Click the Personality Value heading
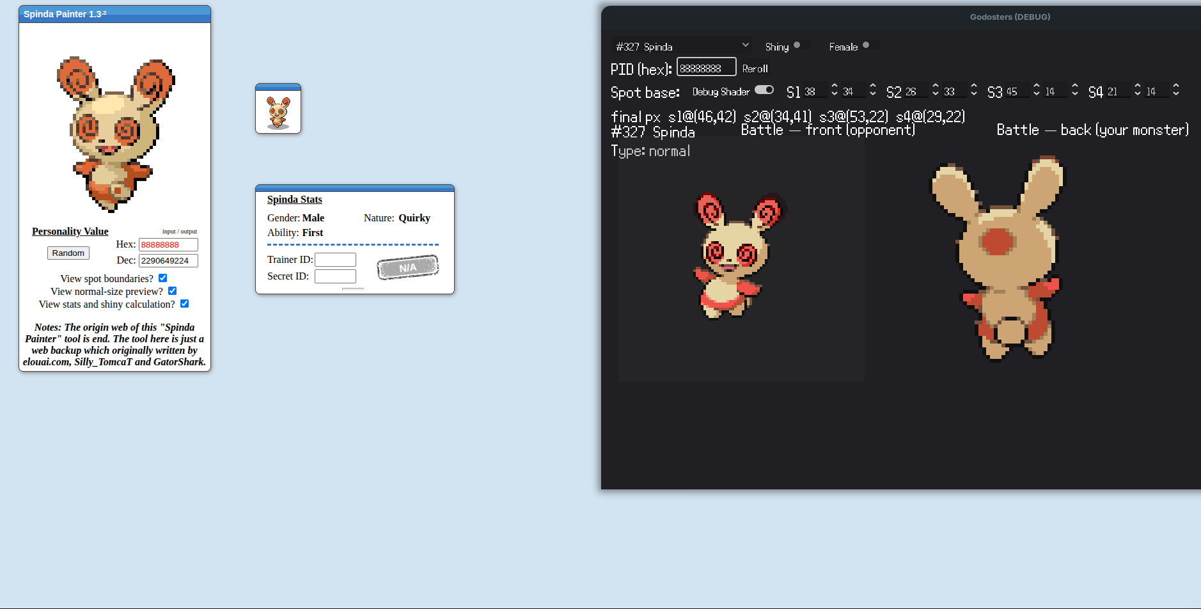The image size is (1201, 609). (x=70, y=231)
